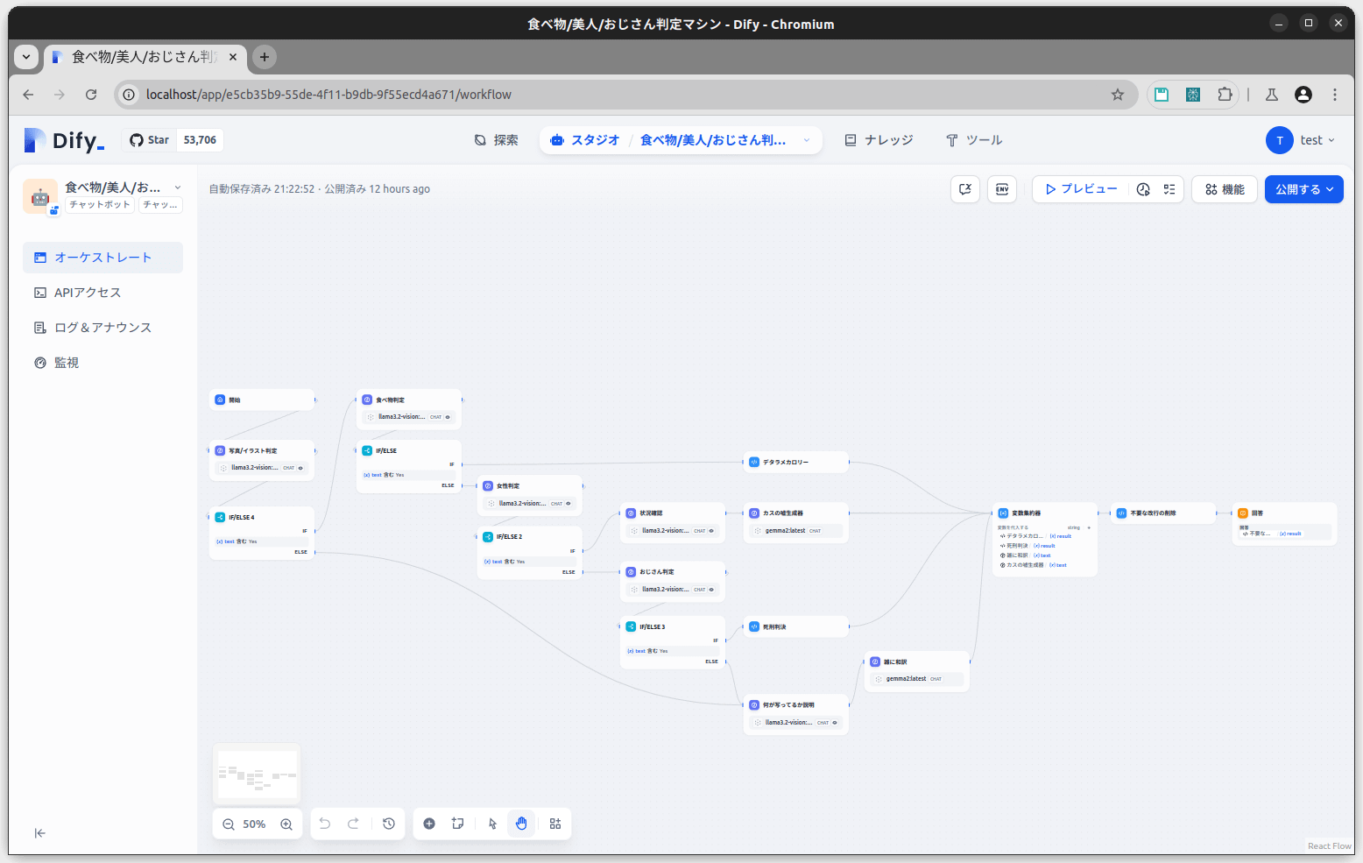
Task: Click the add note icon
Action: [x=457, y=824]
